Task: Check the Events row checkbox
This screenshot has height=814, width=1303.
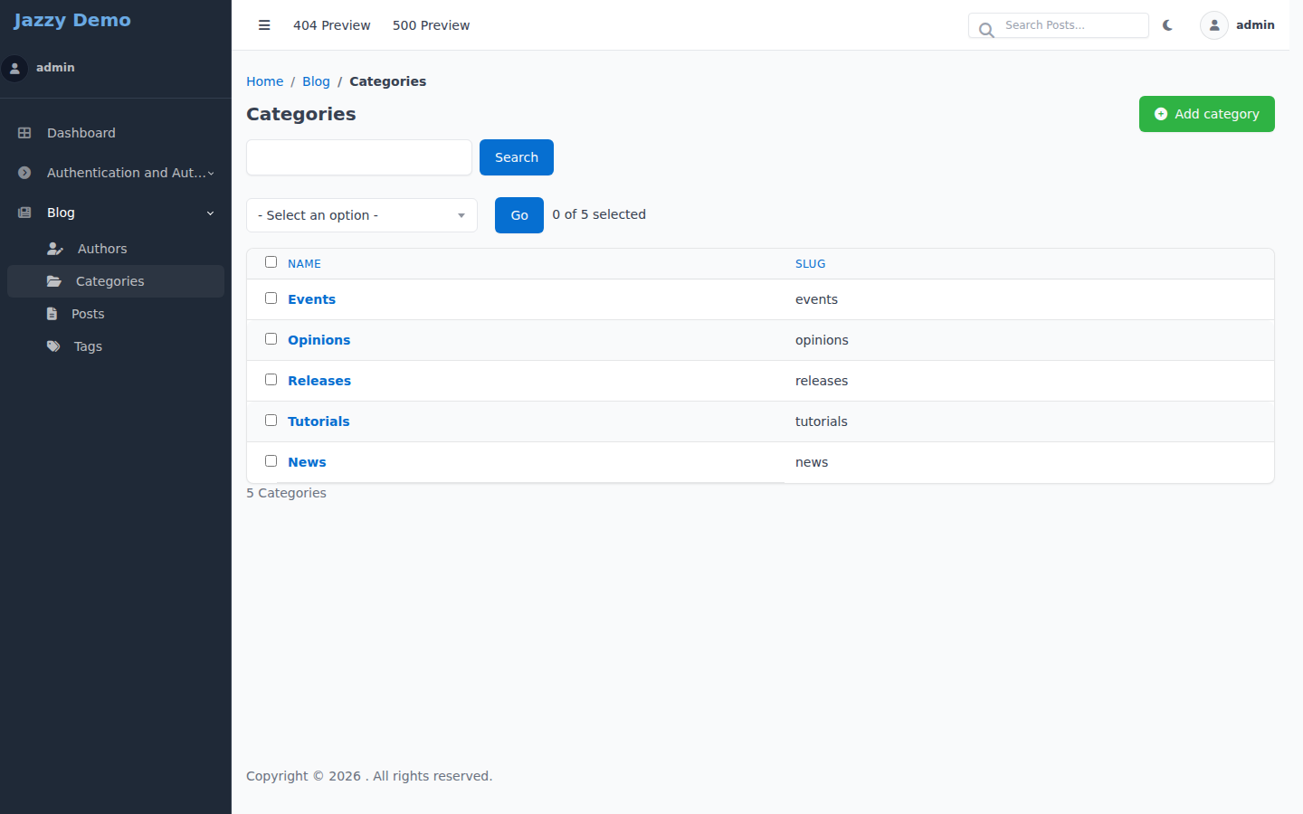Action: pos(271,298)
